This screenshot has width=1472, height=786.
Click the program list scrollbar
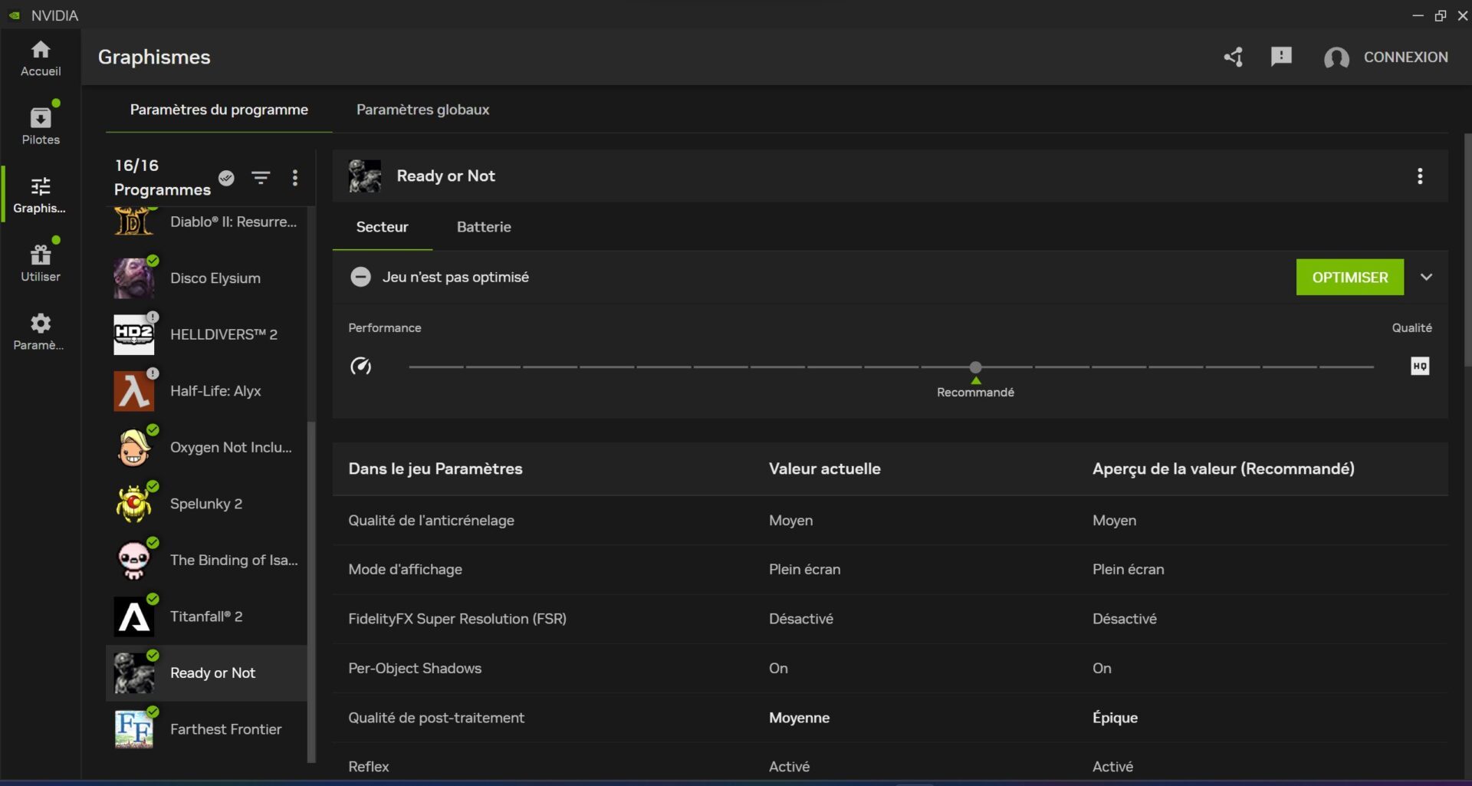pyautogui.click(x=311, y=590)
